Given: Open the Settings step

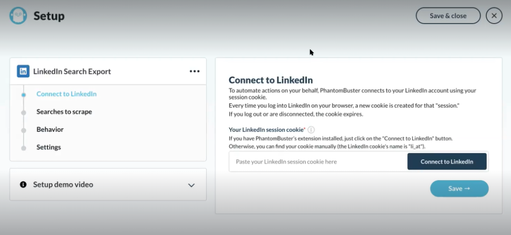Looking at the screenshot, I should (x=48, y=147).
